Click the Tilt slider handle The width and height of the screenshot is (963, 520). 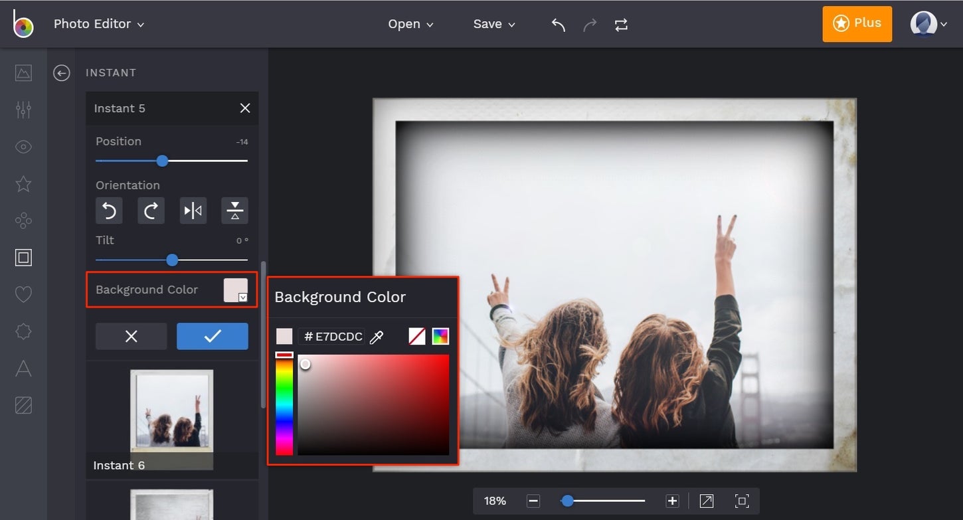click(x=172, y=260)
